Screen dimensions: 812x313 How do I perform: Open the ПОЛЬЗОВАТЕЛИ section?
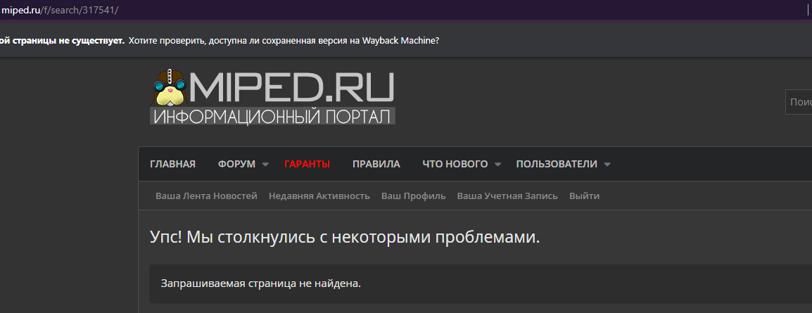click(557, 164)
